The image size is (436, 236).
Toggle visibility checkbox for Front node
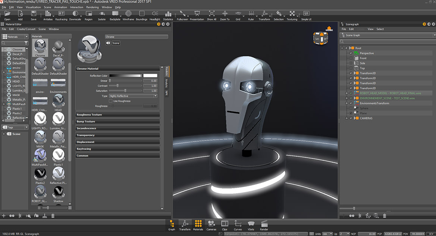click(x=351, y=58)
